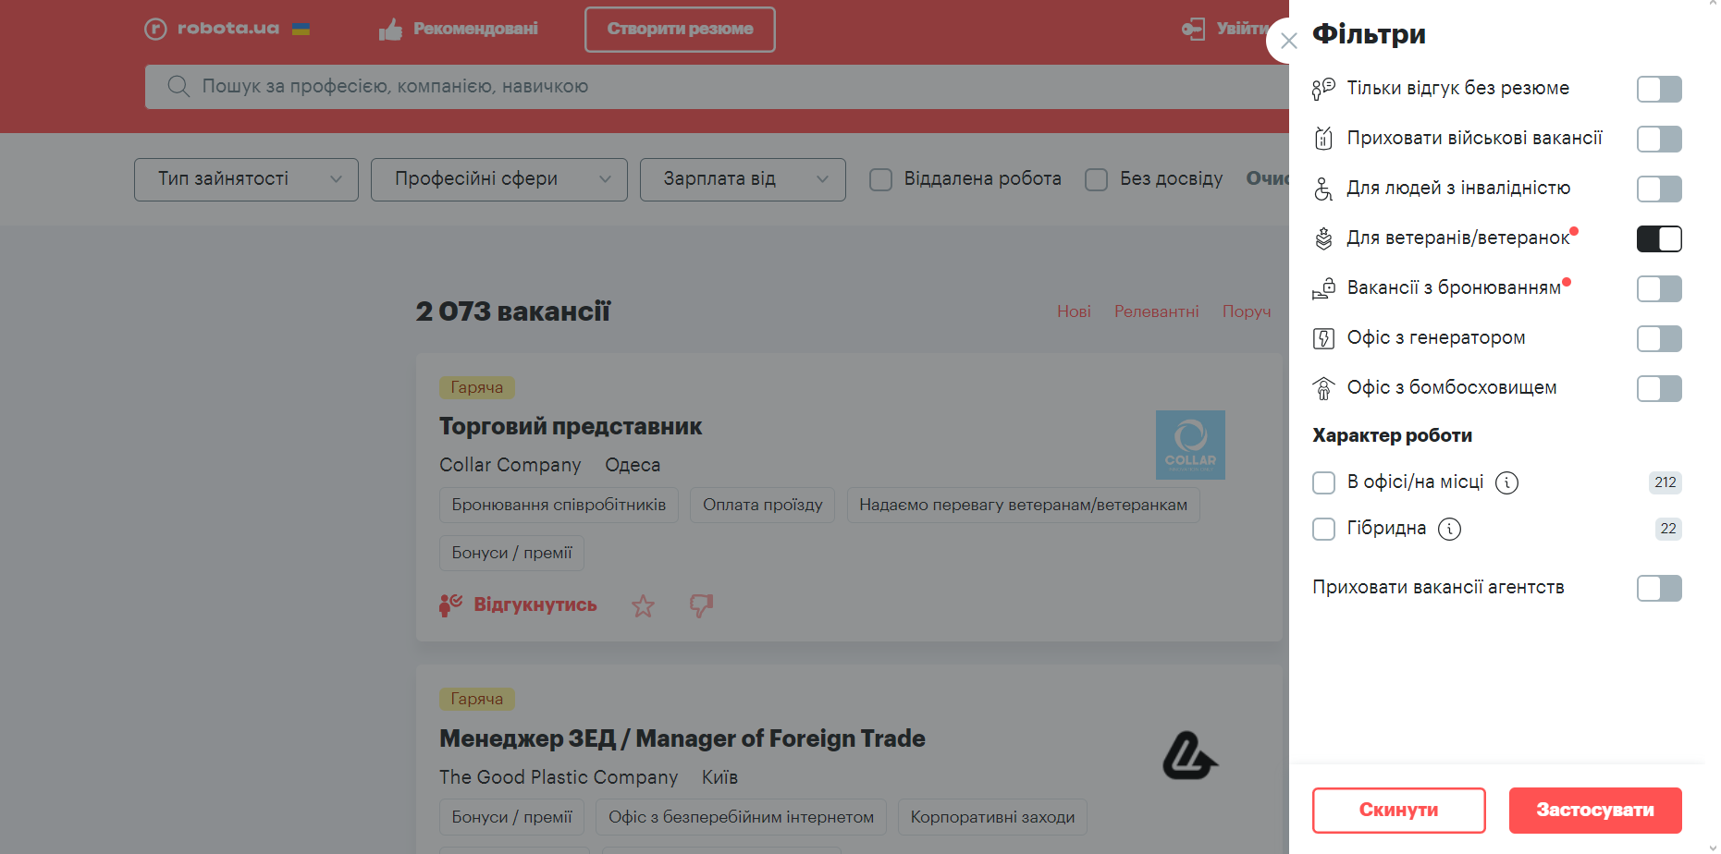Click info icon next to В офісі/на місці

(x=1506, y=482)
